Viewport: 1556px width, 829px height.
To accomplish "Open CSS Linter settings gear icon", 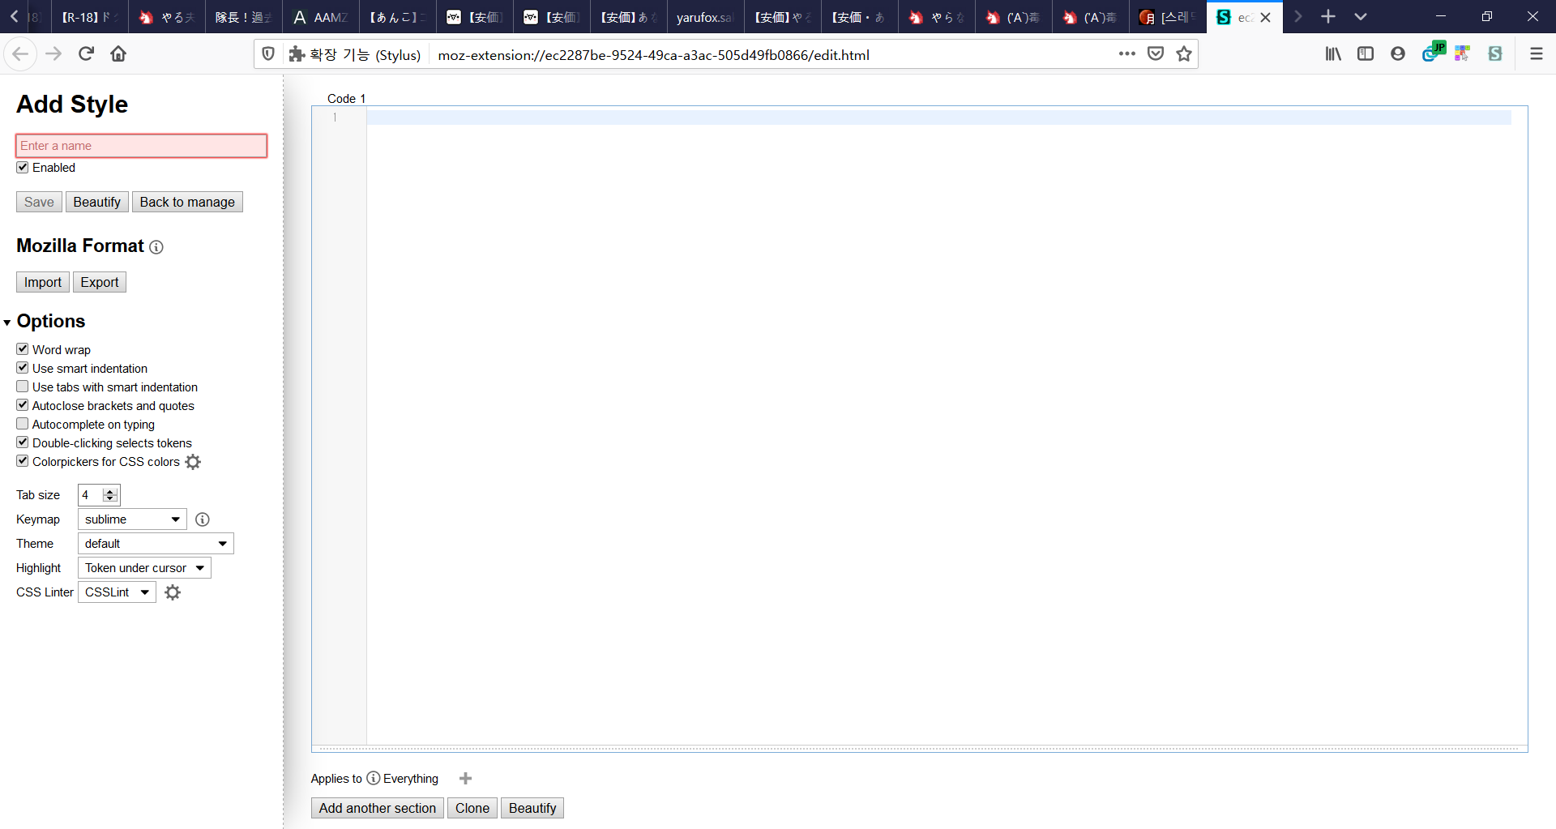I will [173, 592].
